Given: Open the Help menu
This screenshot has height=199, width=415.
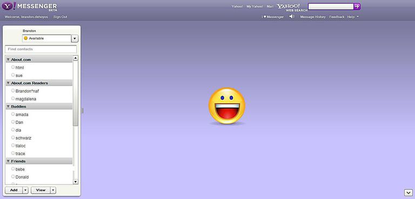Looking at the screenshot, I should click(x=353, y=17).
